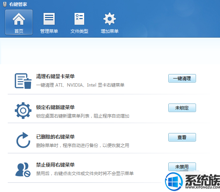Open the 管理菜单 list icon
The image size is (220, 192).
(x=49, y=19)
